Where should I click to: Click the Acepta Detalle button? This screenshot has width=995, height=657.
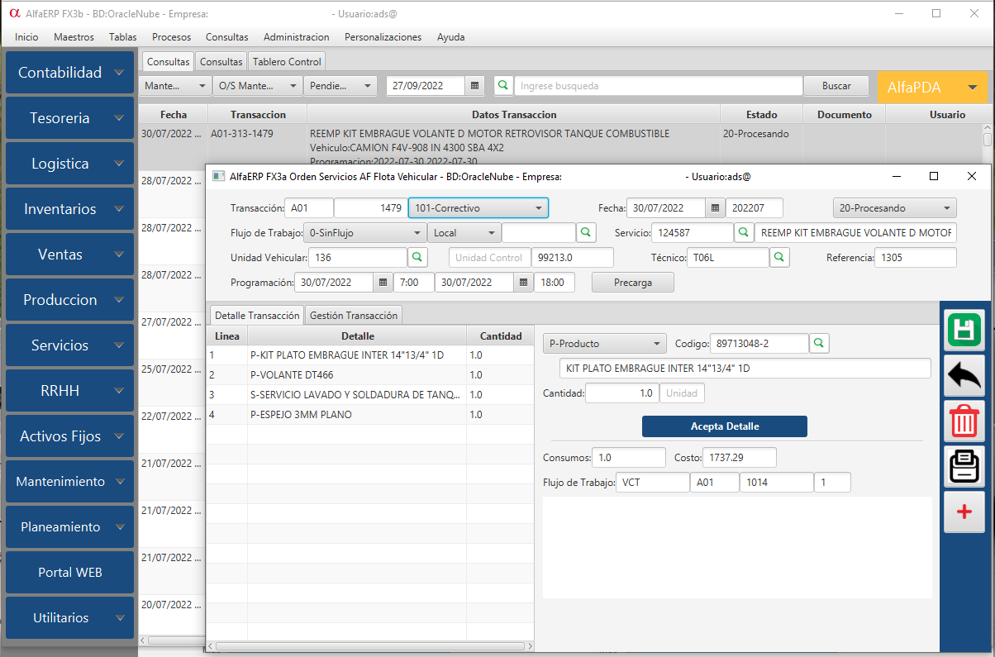pyautogui.click(x=724, y=426)
